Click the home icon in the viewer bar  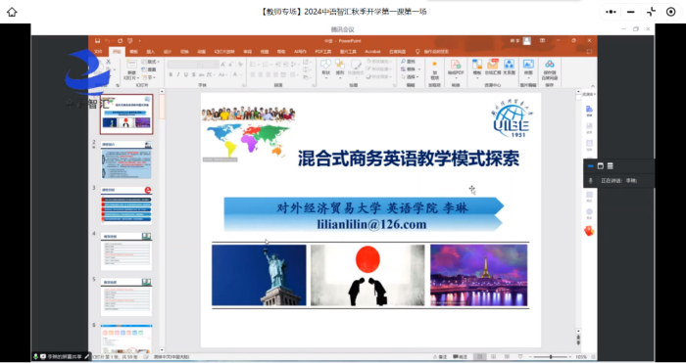[12, 12]
